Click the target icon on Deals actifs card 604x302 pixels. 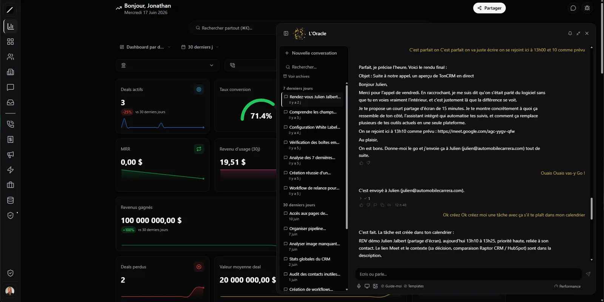point(199,89)
